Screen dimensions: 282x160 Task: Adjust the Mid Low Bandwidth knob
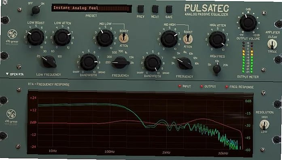(89, 62)
